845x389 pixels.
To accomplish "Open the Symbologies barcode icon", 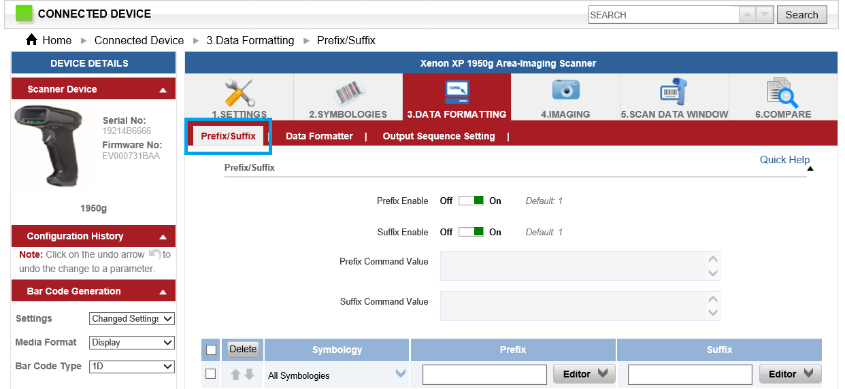I will (x=348, y=93).
